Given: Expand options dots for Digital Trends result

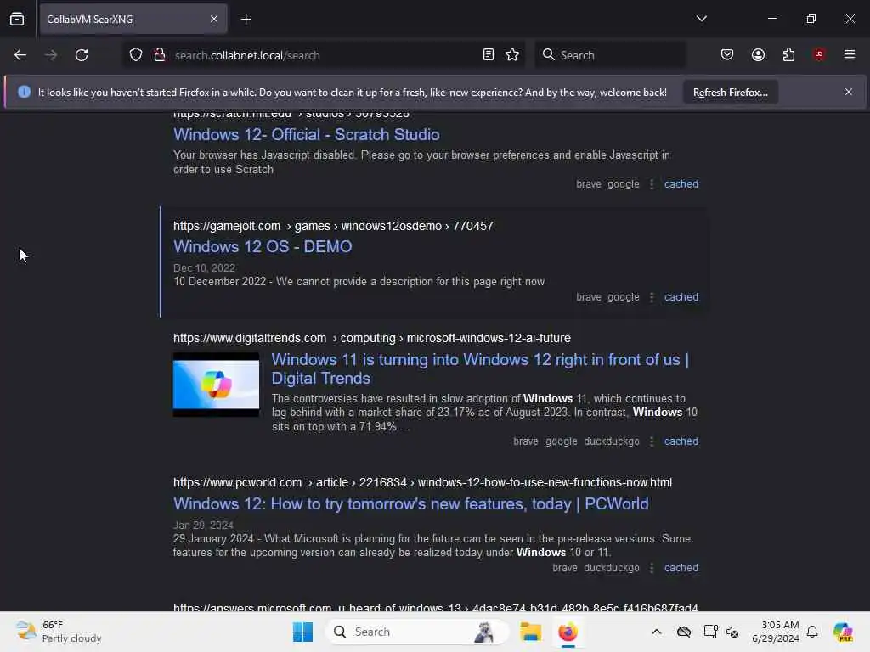Looking at the screenshot, I should coord(652,441).
